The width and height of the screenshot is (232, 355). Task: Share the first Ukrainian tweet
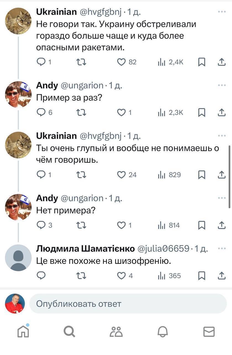coord(222,62)
